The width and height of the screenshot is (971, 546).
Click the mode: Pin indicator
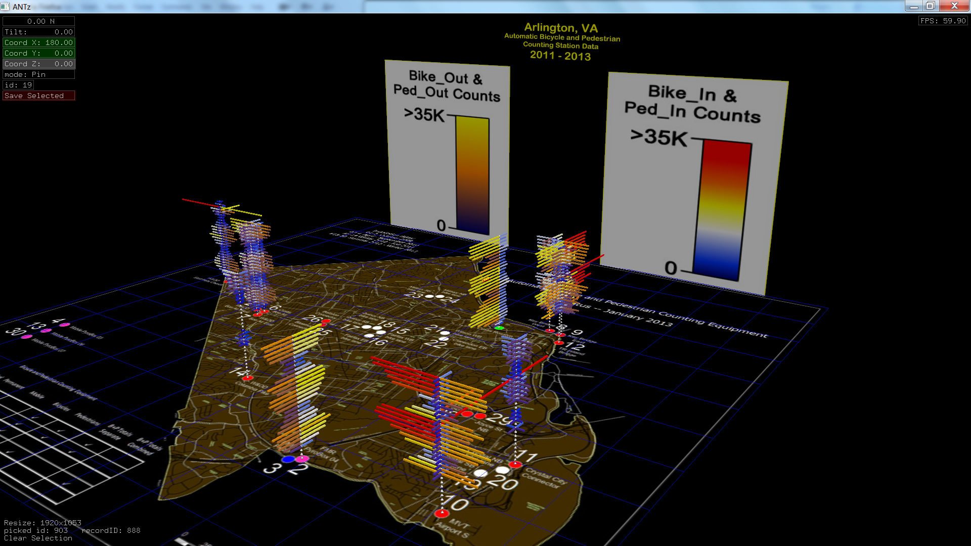(x=39, y=74)
